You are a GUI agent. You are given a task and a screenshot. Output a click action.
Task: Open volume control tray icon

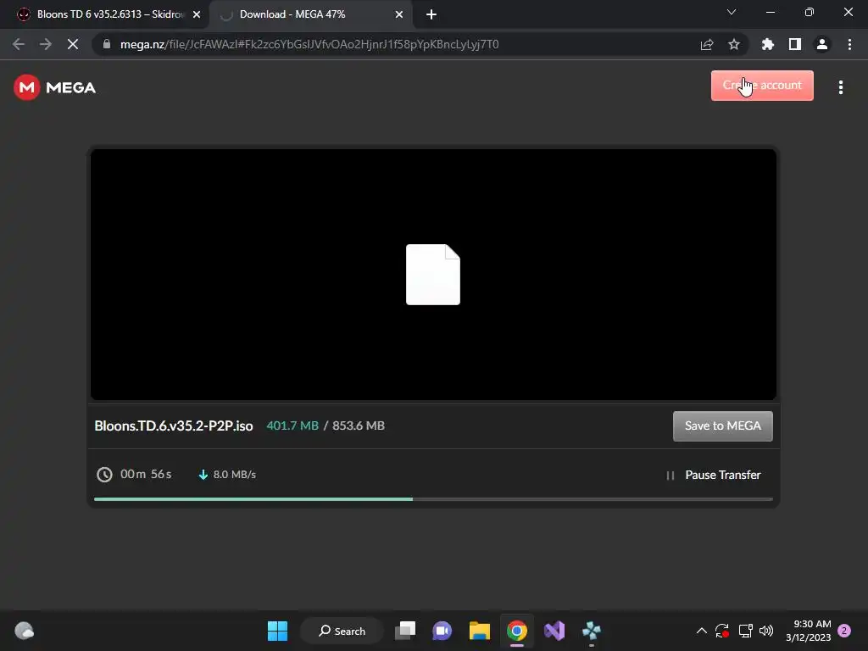tap(766, 631)
